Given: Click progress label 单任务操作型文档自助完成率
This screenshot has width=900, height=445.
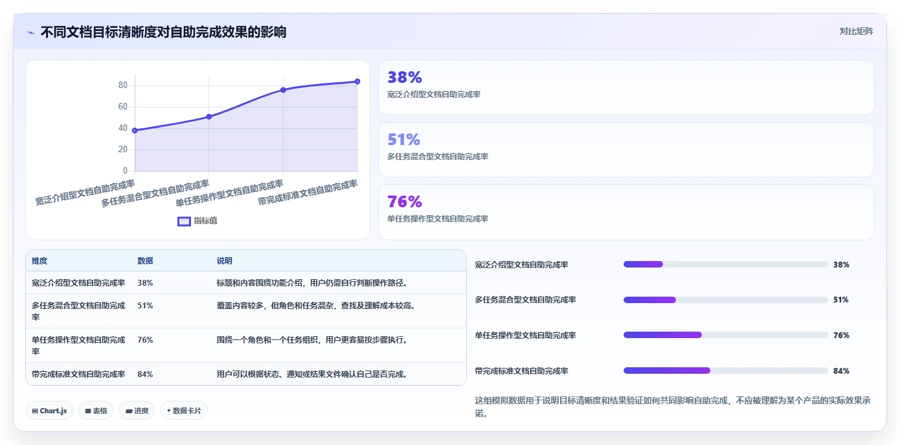Looking at the screenshot, I should point(525,336).
